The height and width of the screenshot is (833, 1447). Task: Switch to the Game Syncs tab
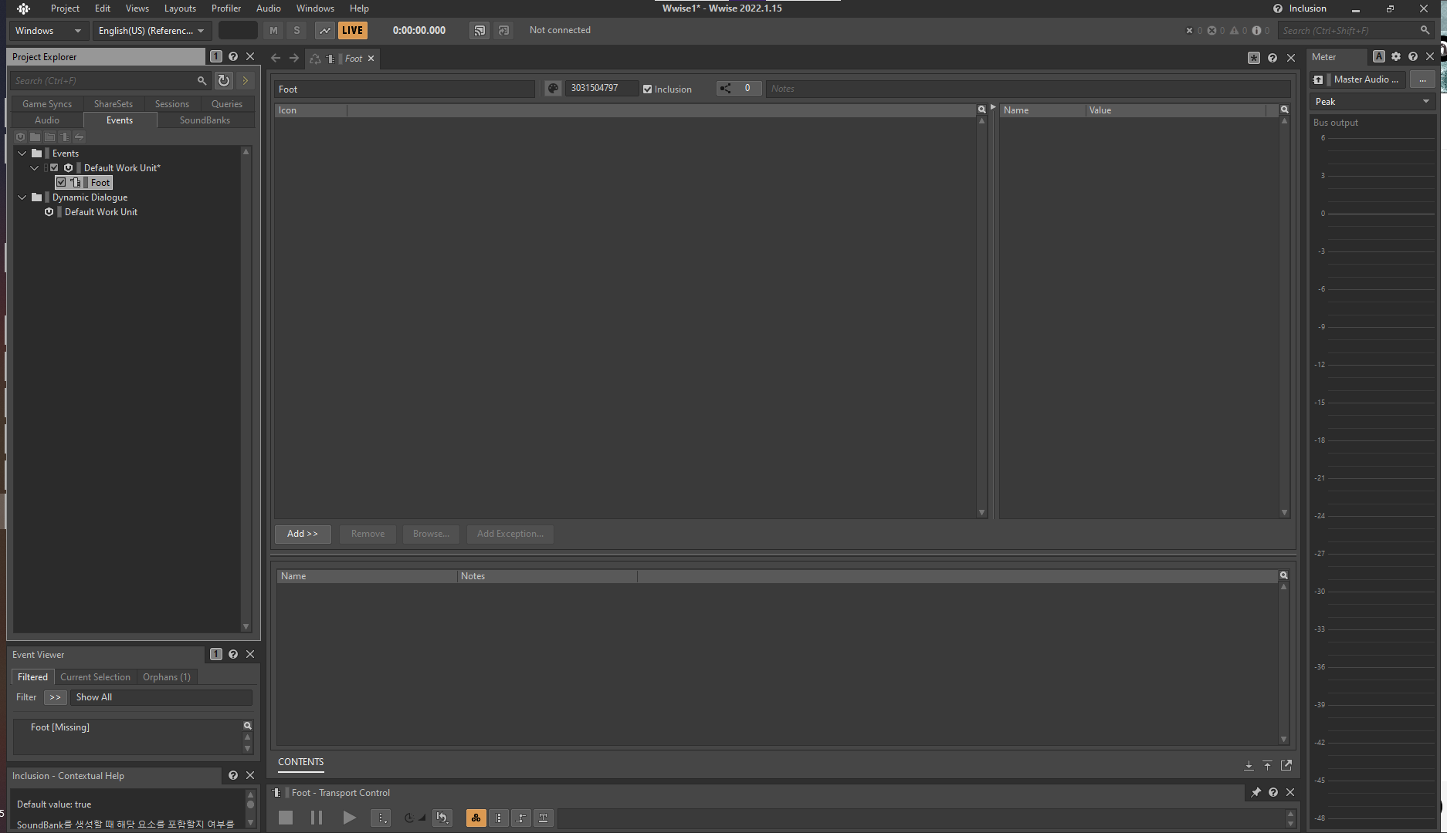(x=46, y=103)
